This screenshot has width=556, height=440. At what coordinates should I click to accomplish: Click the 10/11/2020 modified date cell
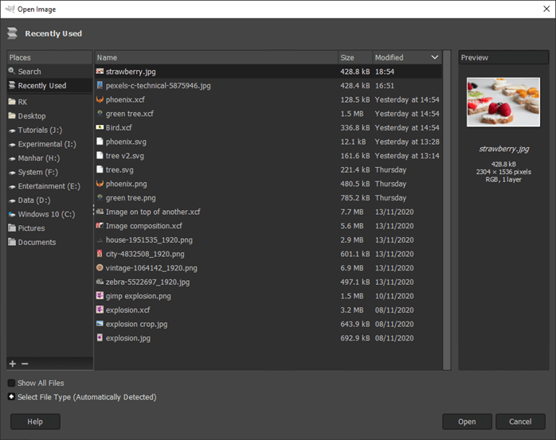394,296
